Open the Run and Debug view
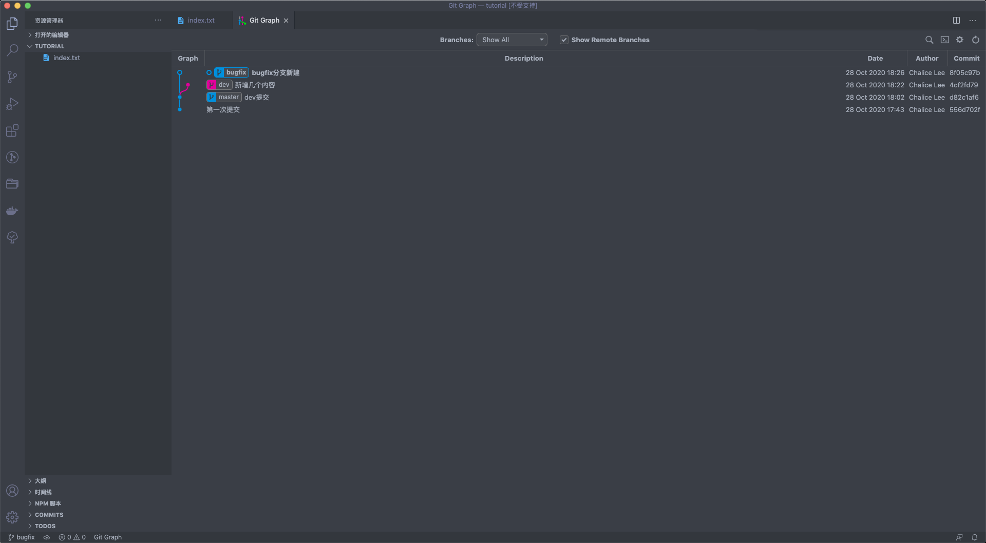Viewport: 986px width, 543px height. coord(12,104)
